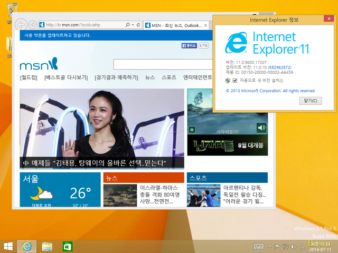The width and height of the screenshot is (338, 253).
Task: Click the headline photo of the waving woman
Action: 102,123
